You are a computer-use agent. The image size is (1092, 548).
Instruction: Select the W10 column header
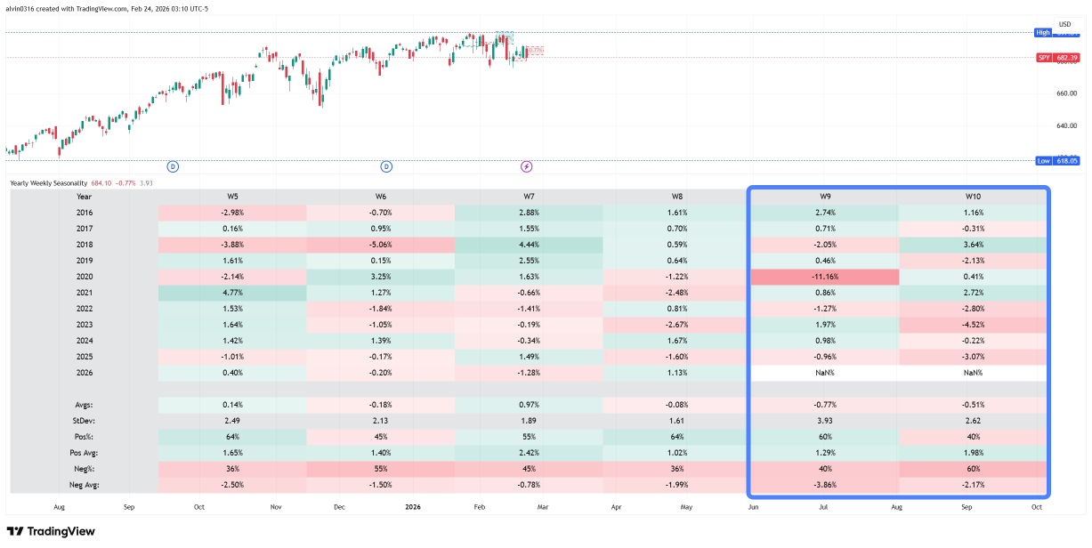point(973,197)
